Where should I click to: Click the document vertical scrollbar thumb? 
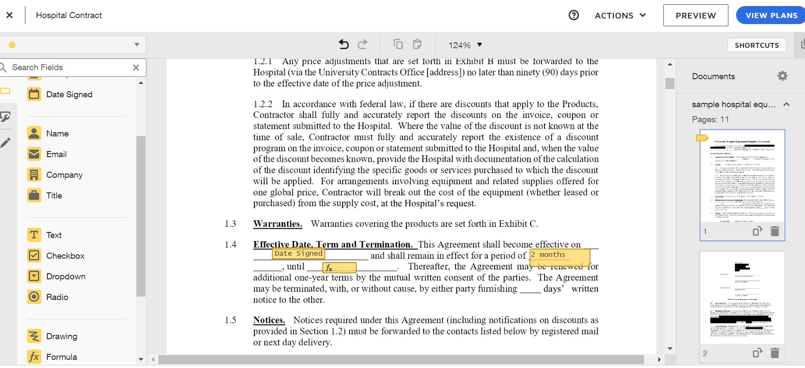(x=670, y=83)
